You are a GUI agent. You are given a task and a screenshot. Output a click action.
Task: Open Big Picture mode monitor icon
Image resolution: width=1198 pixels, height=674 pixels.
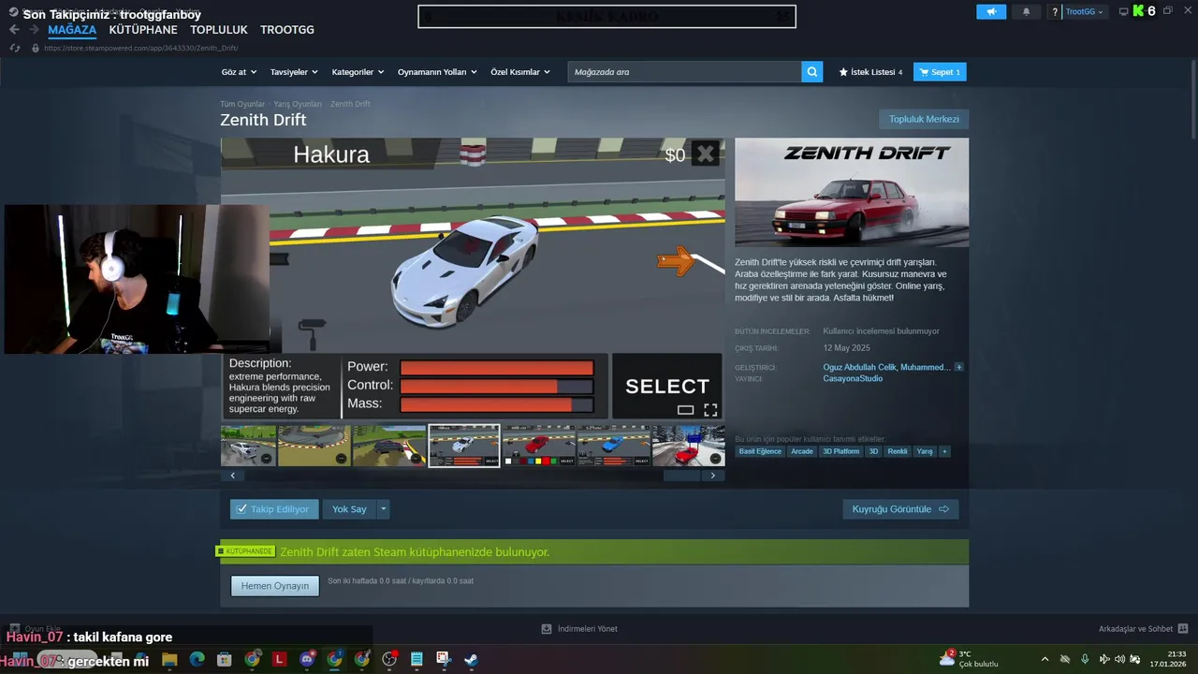coord(1124,11)
